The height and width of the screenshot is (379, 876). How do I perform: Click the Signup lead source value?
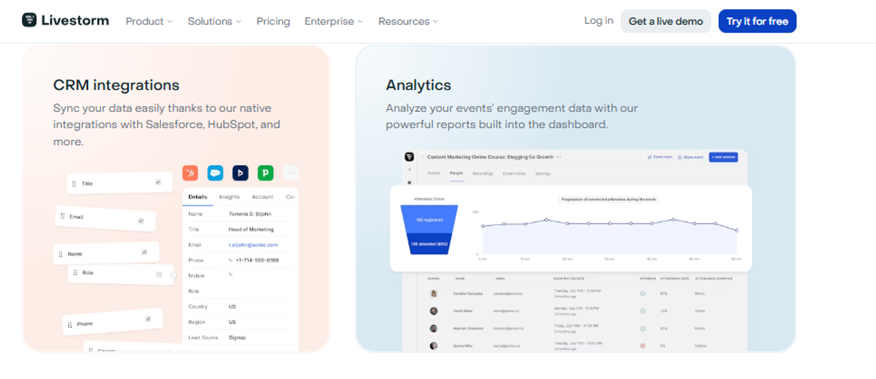point(237,337)
